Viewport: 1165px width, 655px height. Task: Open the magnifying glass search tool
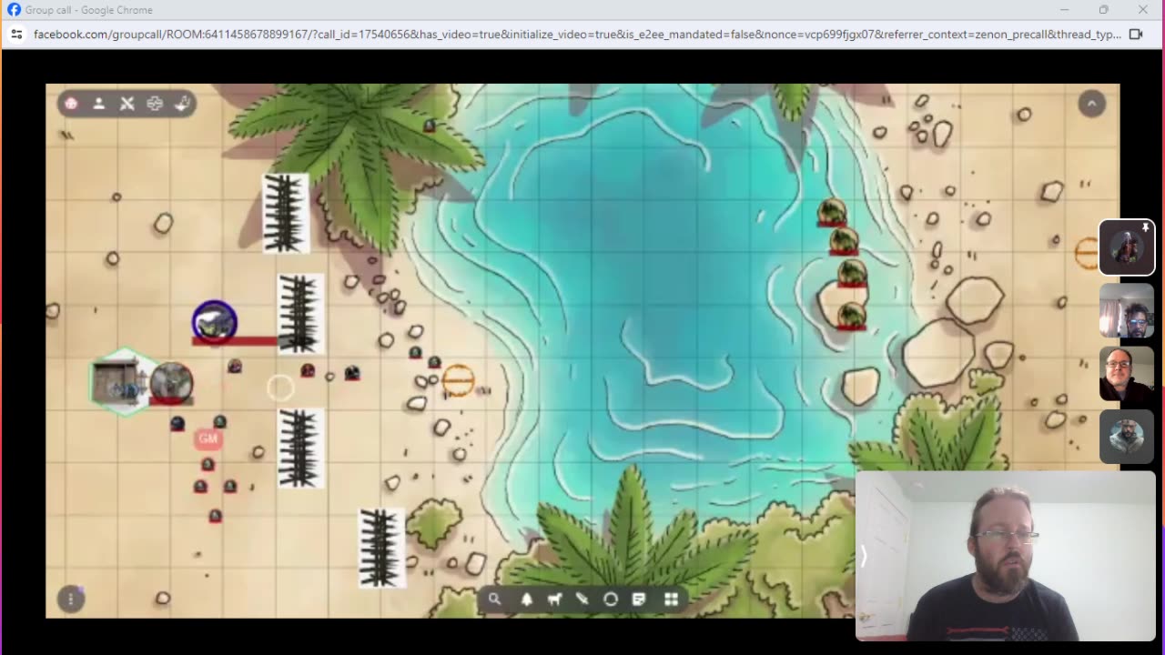pyautogui.click(x=494, y=600)
